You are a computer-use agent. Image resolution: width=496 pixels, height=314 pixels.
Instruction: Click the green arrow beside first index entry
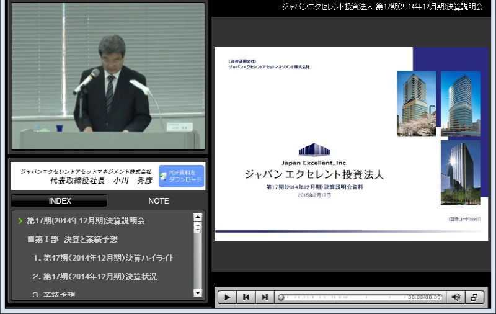click(x=20, y=221)
